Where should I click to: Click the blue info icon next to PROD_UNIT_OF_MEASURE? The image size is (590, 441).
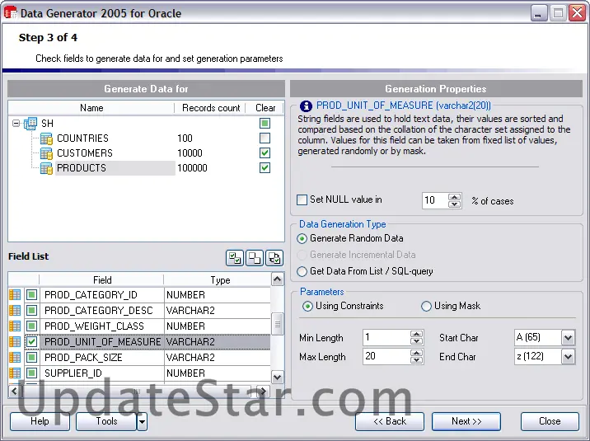tap(306, 106)
